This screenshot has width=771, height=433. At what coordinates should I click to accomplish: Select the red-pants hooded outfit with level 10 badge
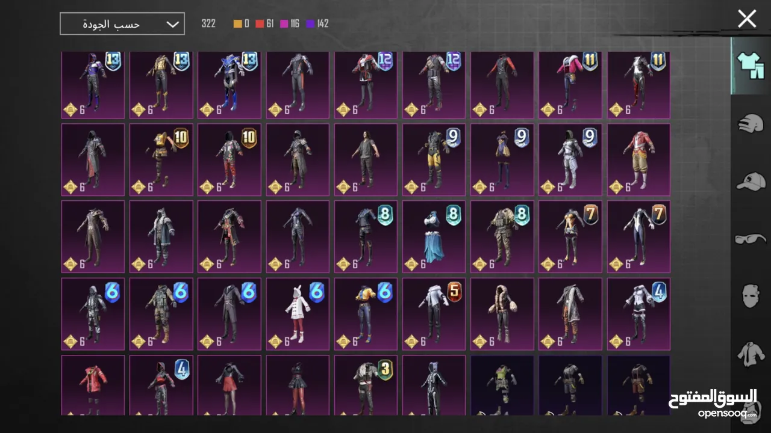229,160
